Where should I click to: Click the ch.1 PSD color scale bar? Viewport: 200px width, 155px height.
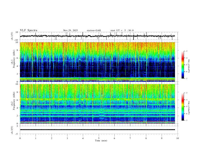point(183,65)
